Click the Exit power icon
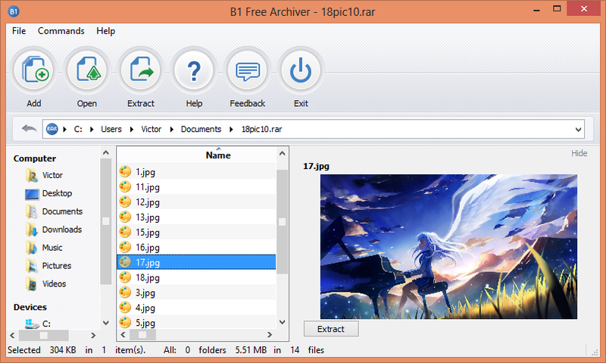The width and height of the screenshot is (606, 363). pyautogui.click(x=301, y=70)
